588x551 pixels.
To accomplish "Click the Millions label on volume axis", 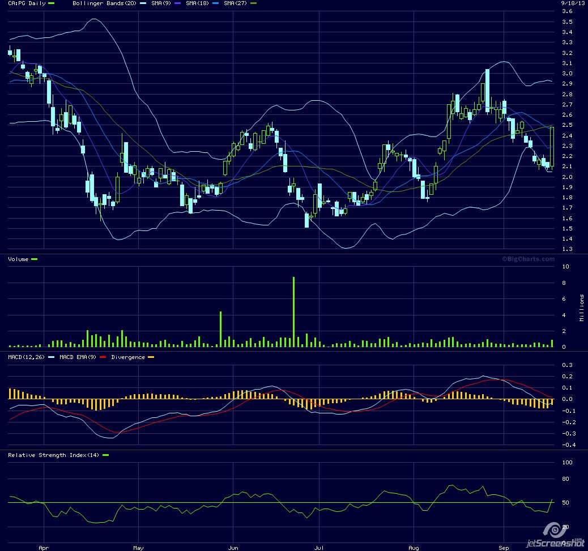I will (x=582, y=308).
